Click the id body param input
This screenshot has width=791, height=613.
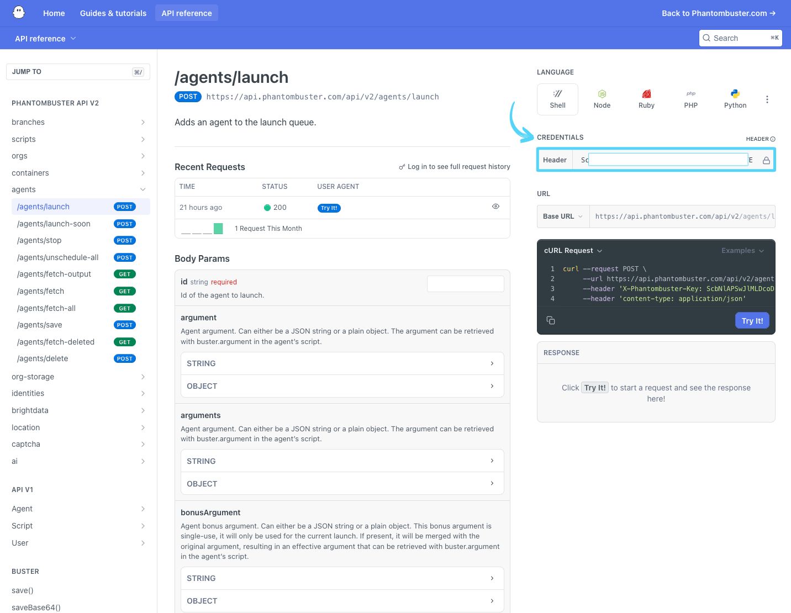point(466,284)
